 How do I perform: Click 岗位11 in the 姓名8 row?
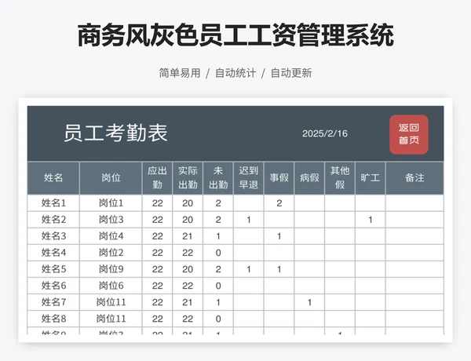(x=111, y=319)
